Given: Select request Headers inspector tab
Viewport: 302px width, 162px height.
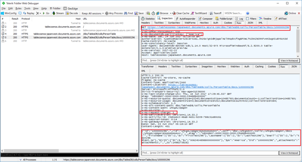Looking at the screenshot, I should 146,23.
